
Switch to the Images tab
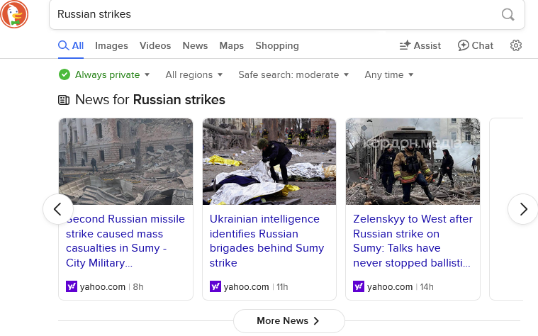click(111, 45)
